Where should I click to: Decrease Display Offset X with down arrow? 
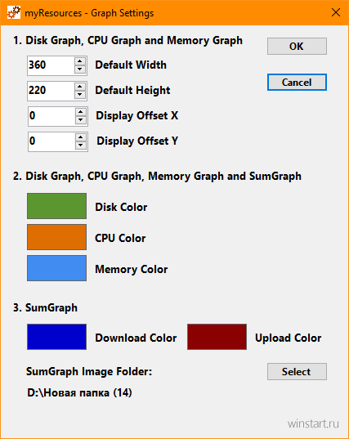(81, 120)
